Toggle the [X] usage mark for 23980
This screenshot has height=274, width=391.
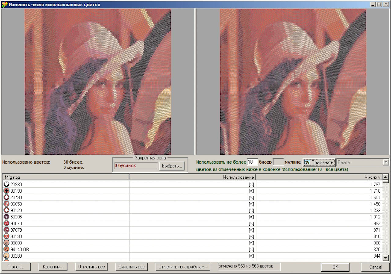click(x=251, y=185)
